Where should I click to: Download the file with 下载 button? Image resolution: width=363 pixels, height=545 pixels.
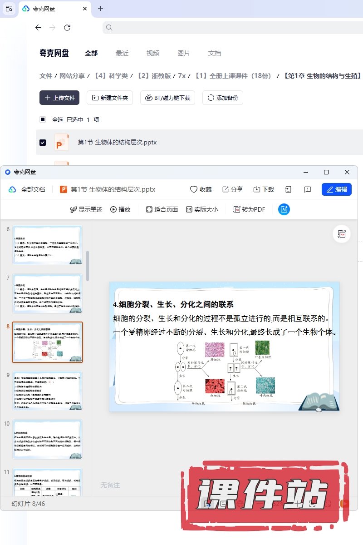coord(263,189)
